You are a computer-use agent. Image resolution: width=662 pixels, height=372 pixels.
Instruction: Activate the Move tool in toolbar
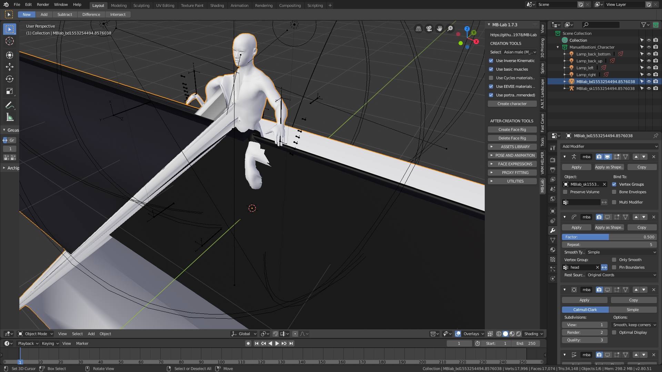point(10,67)
